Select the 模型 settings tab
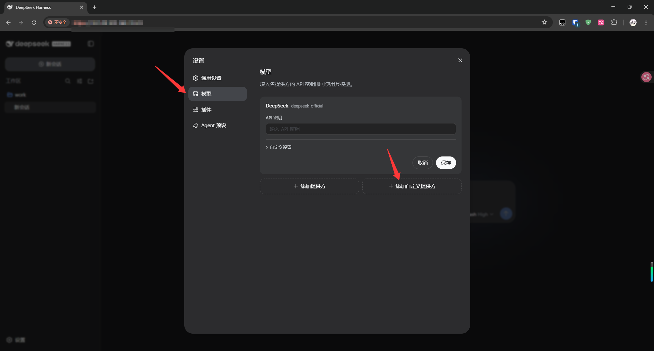The width and height of the screenshot is (654, 351). (217, 94)
